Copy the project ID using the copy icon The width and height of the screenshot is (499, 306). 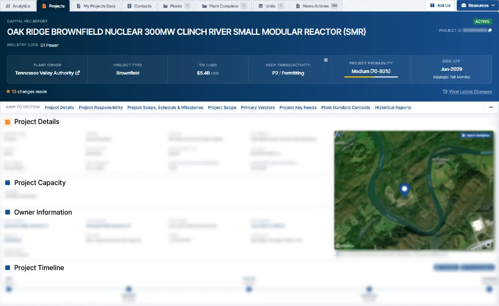click(x=490, y=30)
